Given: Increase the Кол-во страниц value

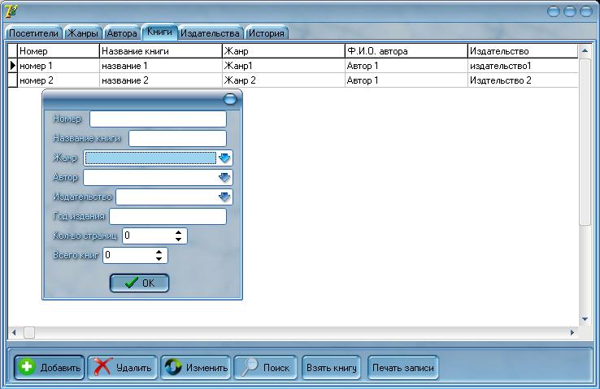Looking at the screenshot, I should pyautogui.click(x=179, y=232).
